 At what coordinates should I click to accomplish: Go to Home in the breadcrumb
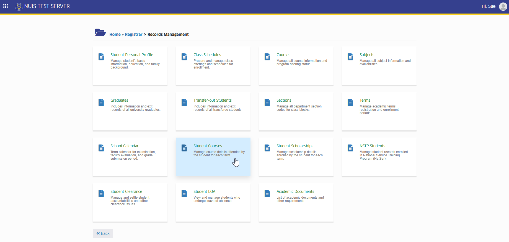[x=115, y=35]
